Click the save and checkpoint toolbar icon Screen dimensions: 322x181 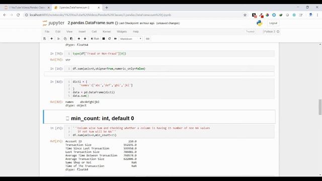tap(45, 39)
